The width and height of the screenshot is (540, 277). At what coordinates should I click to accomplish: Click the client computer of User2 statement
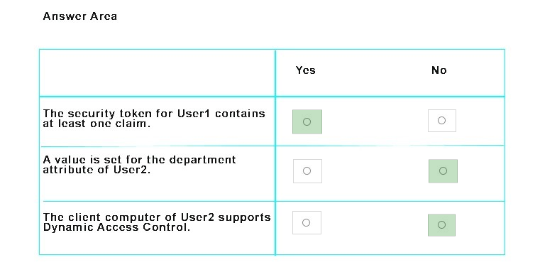pos(157,222)
